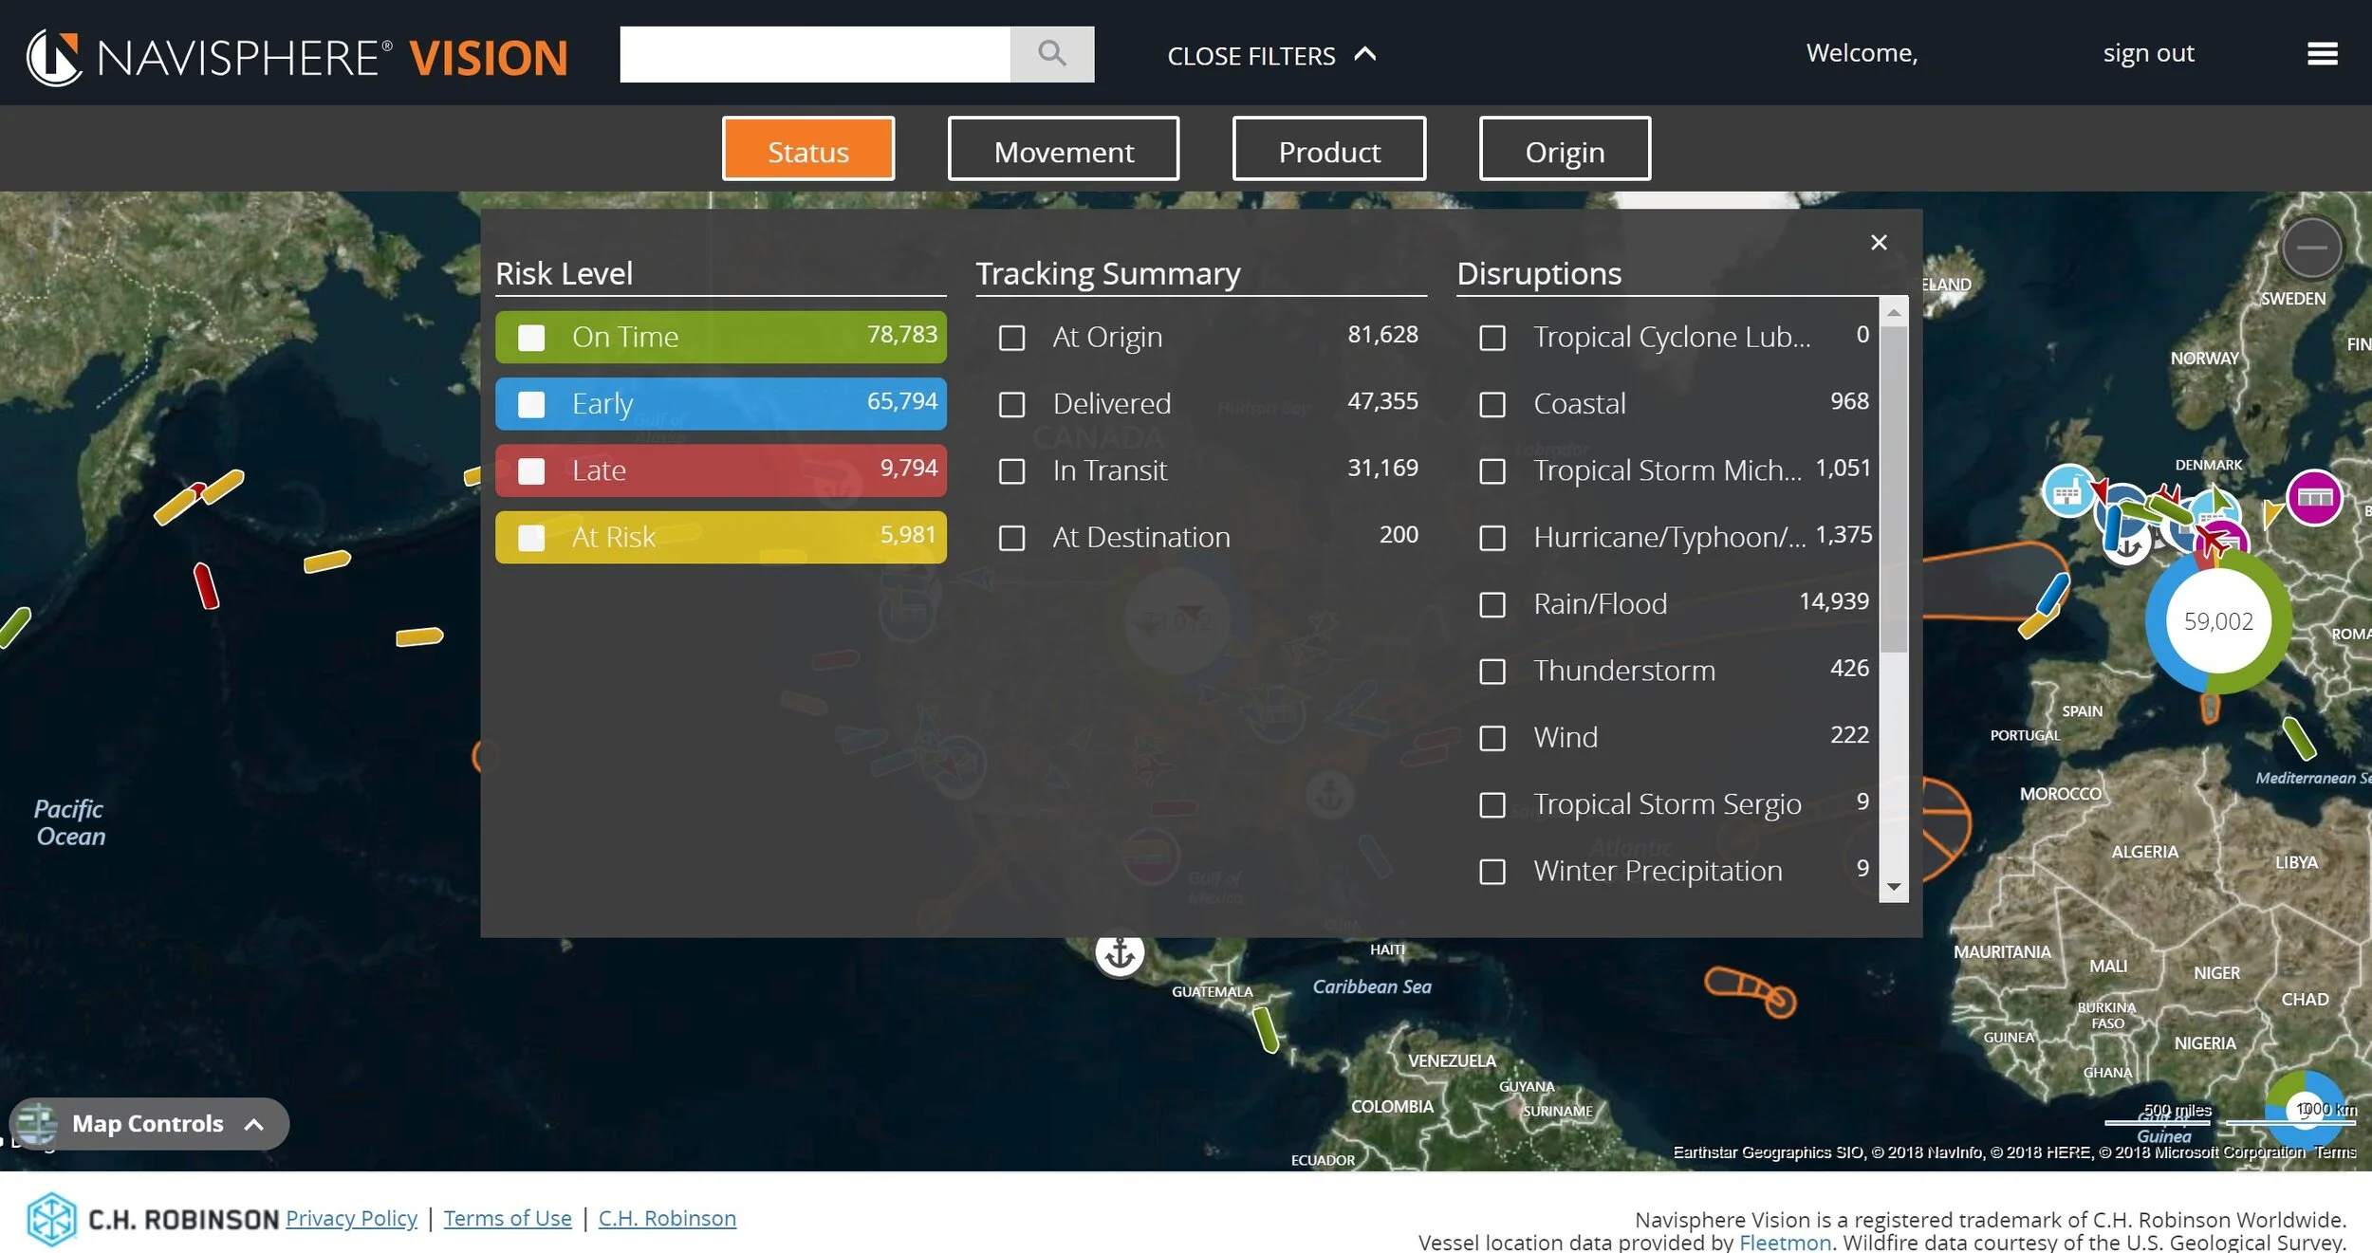The image size is (2372, 1253).
Task: Switch to the Movement filter tab
Action: tap(1063, 150)
